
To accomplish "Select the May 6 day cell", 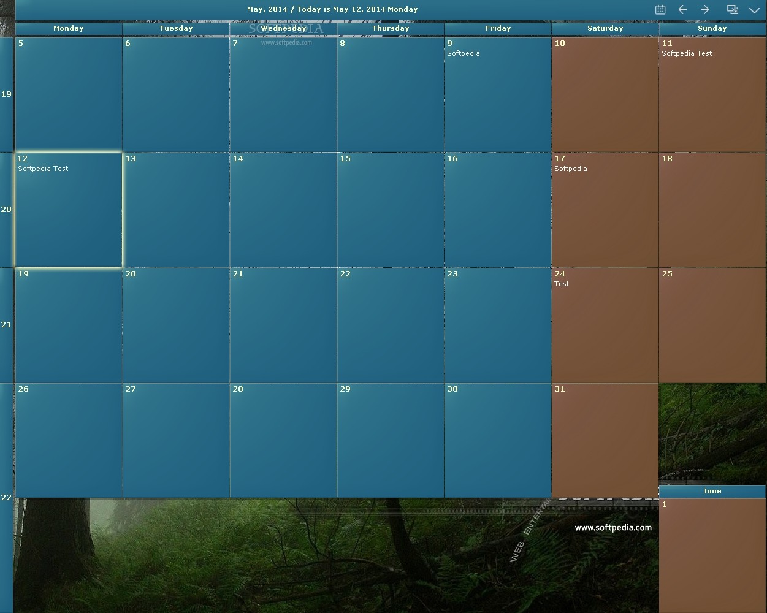I will tap(176, 94).
